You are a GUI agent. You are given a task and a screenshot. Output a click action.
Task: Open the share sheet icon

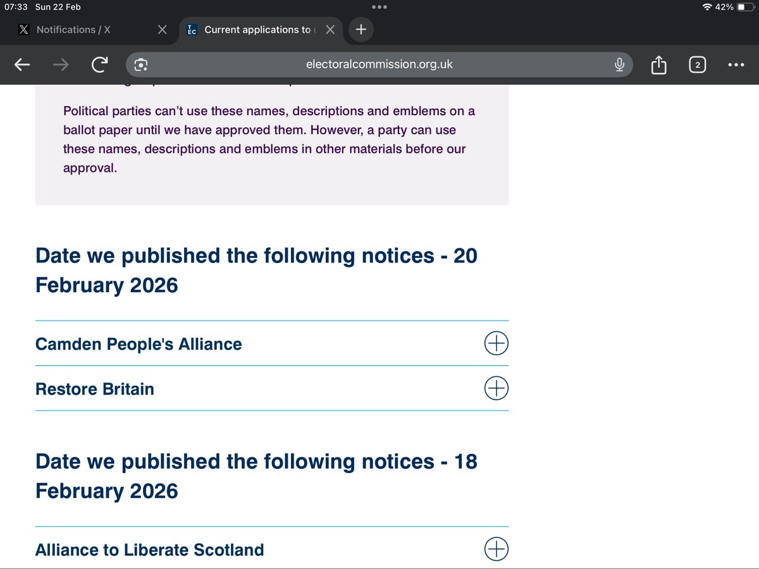click(x=658, y=64)
